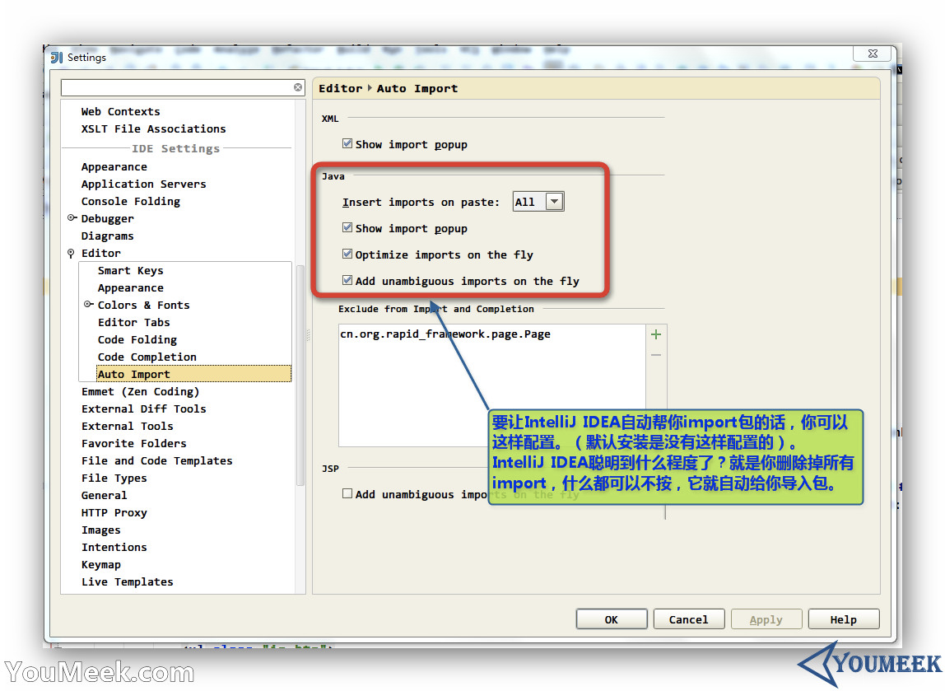Open Intentions settings
Image resolution: width=945 pixels, height=691 pixels.
pos(114,548)
